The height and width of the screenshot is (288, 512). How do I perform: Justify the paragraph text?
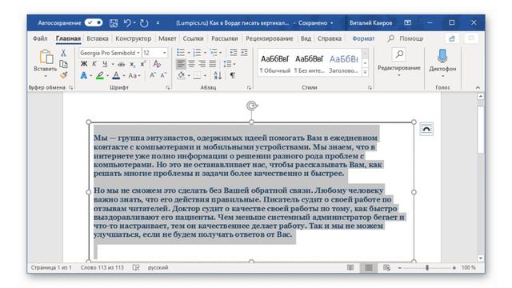[x=212, y=64]
